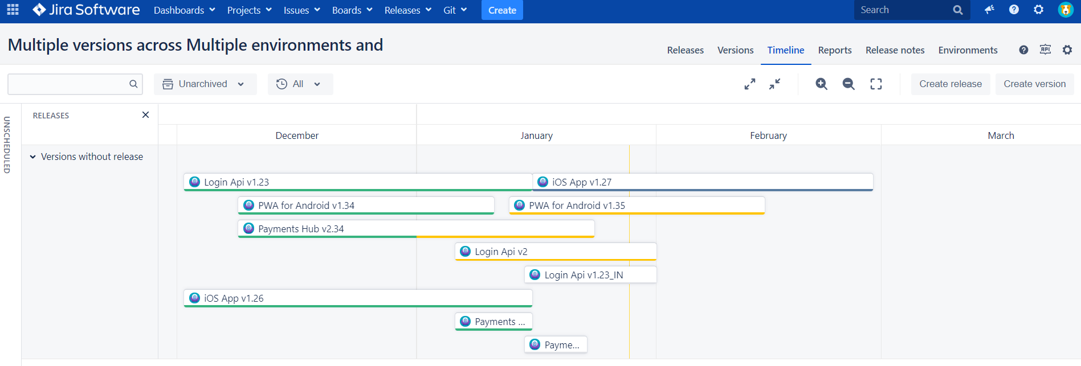Viewport: 1081px width, 366px height.
Task: Open the help icon in top navigation
Action: pos(1014,10)
